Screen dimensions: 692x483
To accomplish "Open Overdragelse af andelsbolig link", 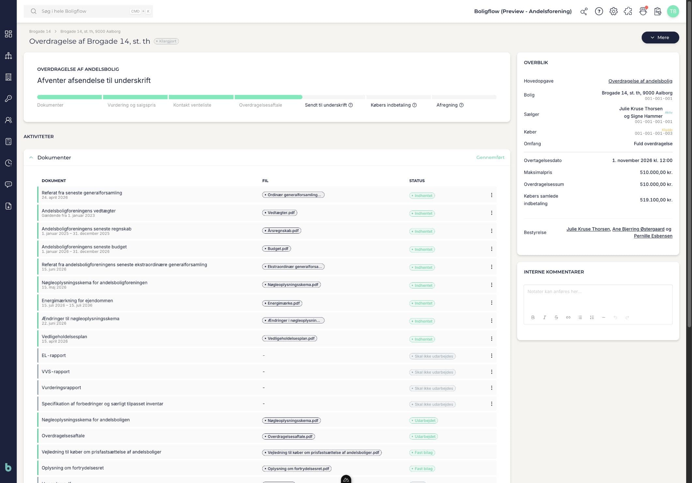I will (640, 81).
